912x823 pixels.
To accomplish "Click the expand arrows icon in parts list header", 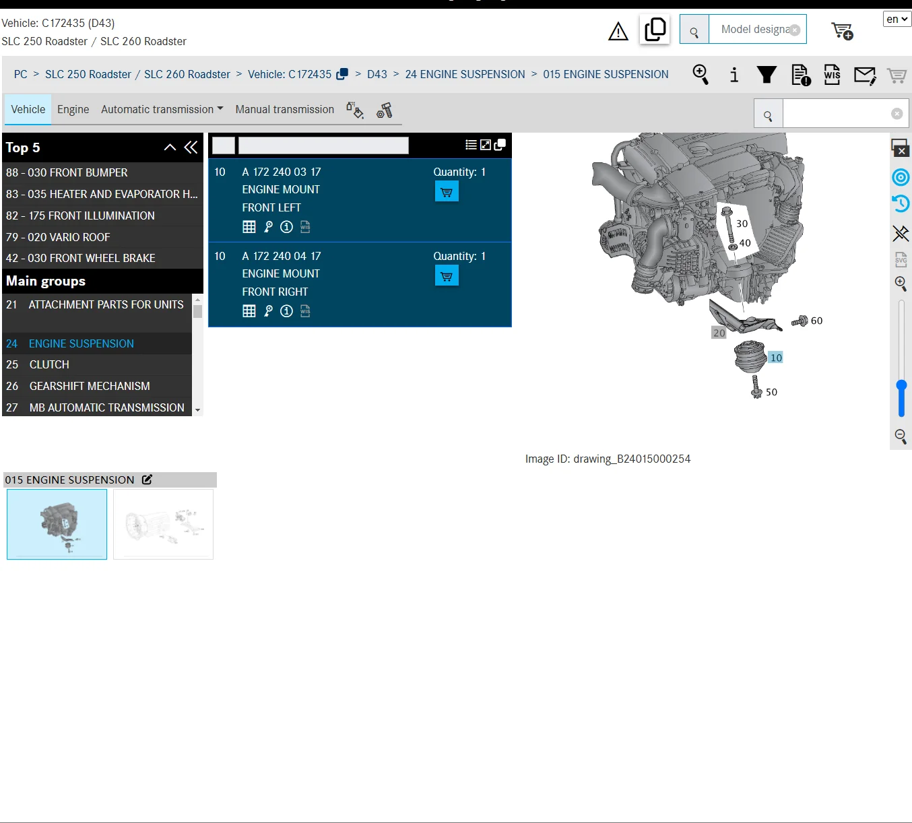I will tap(485, 145).
